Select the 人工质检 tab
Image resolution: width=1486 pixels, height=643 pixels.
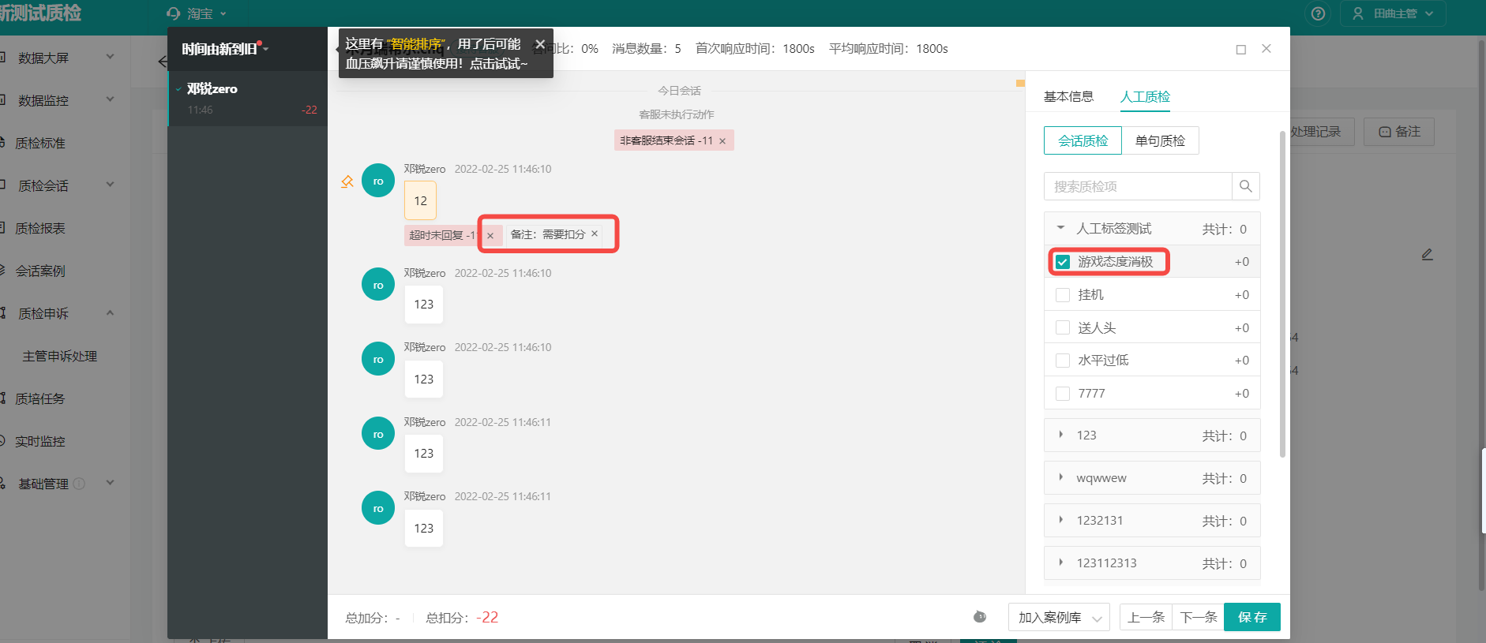1145,96
